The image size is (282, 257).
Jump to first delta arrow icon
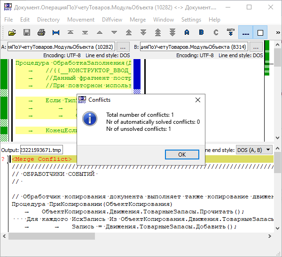(70, 32)
